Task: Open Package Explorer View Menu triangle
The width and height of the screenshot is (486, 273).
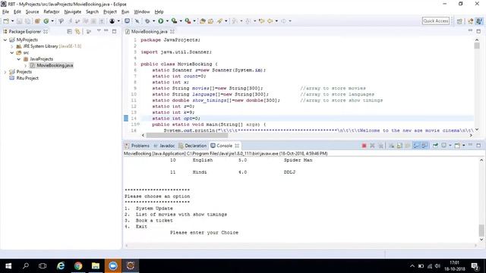Action: pyautogui.click(x=99, y=31)
